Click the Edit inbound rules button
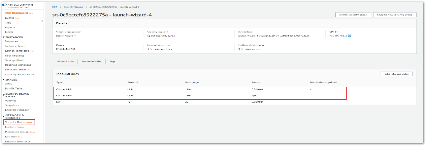Screen dimensions: 426x146 click(x=396, y=74)
